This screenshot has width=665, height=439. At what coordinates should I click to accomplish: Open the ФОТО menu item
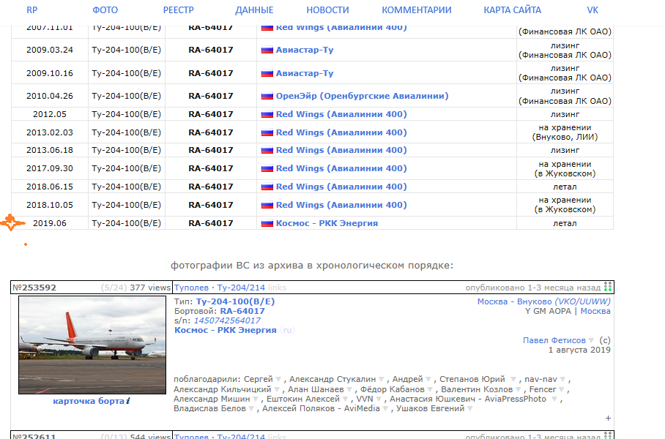click(105, 10)
